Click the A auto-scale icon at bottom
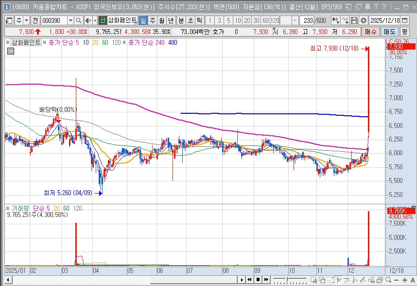The height and width of the screenshot is (286, 417). [413, 280]
